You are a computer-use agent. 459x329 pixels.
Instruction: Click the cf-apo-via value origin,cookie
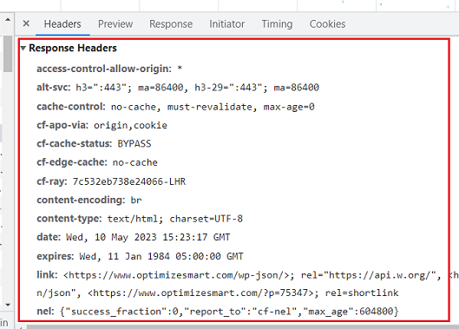(130, 125)
